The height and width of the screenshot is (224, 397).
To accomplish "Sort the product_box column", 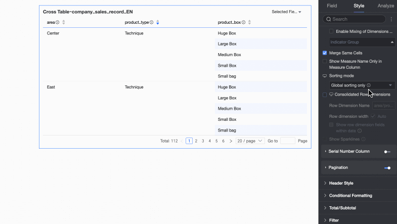I will point(249,22).
